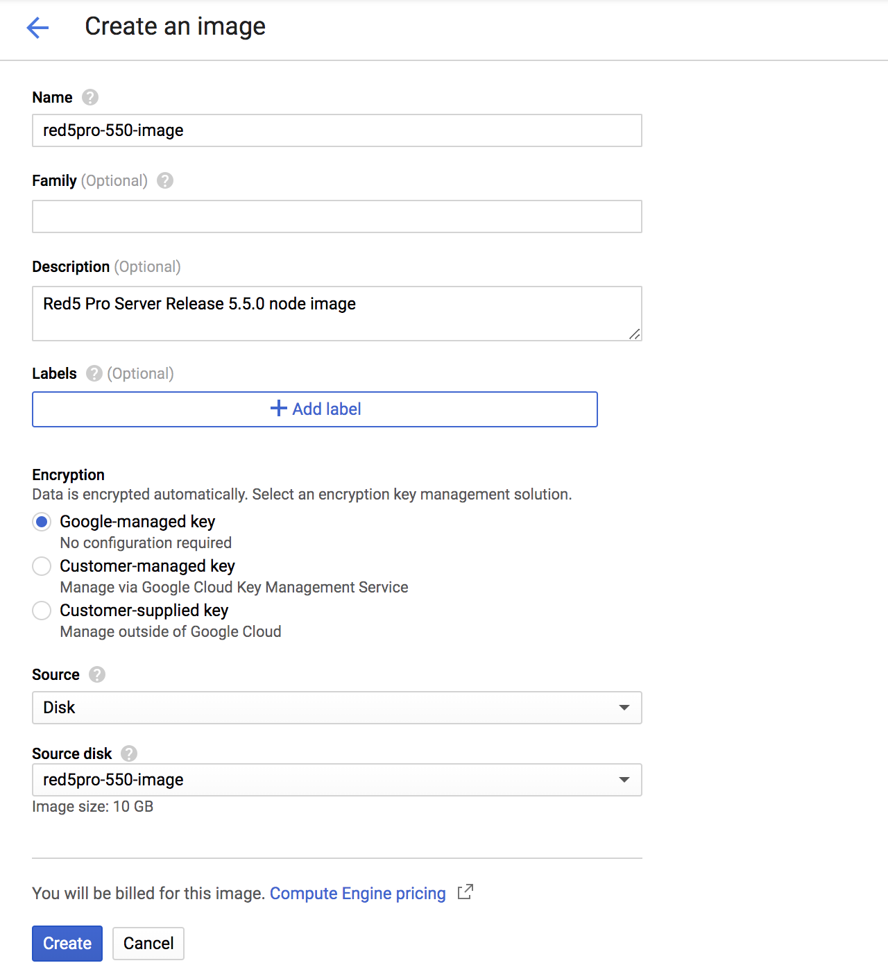Click the Encryption section heading
This screenshot has height=963, width=888.
(x=69, y=475)
